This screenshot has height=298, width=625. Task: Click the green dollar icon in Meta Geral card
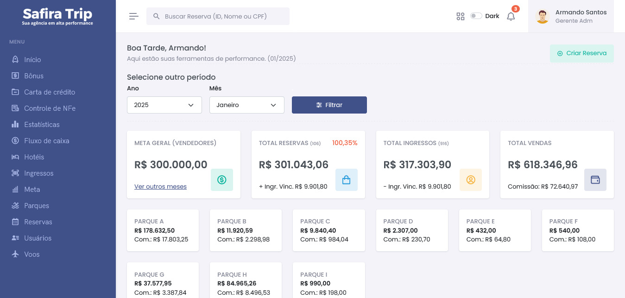222,180
